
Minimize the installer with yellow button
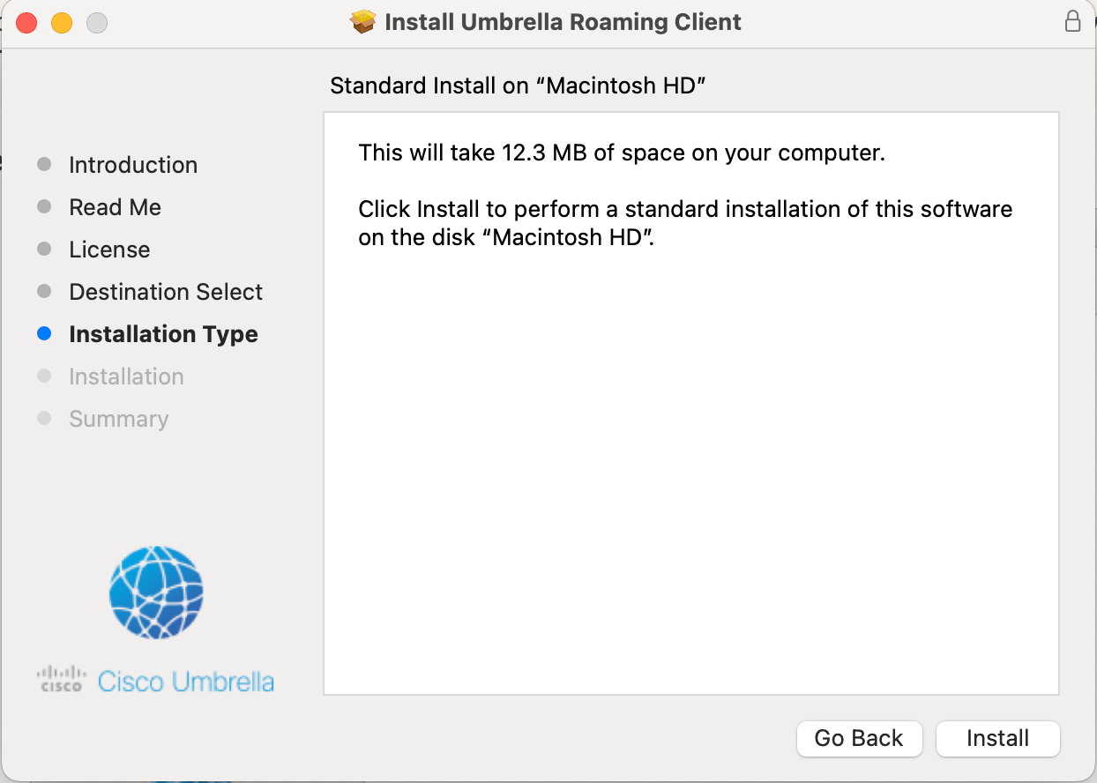[x=62, y=23]
